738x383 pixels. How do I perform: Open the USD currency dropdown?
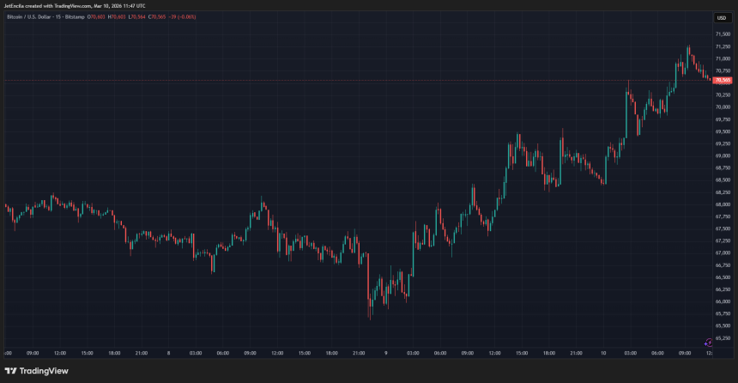tap(721, 17)
